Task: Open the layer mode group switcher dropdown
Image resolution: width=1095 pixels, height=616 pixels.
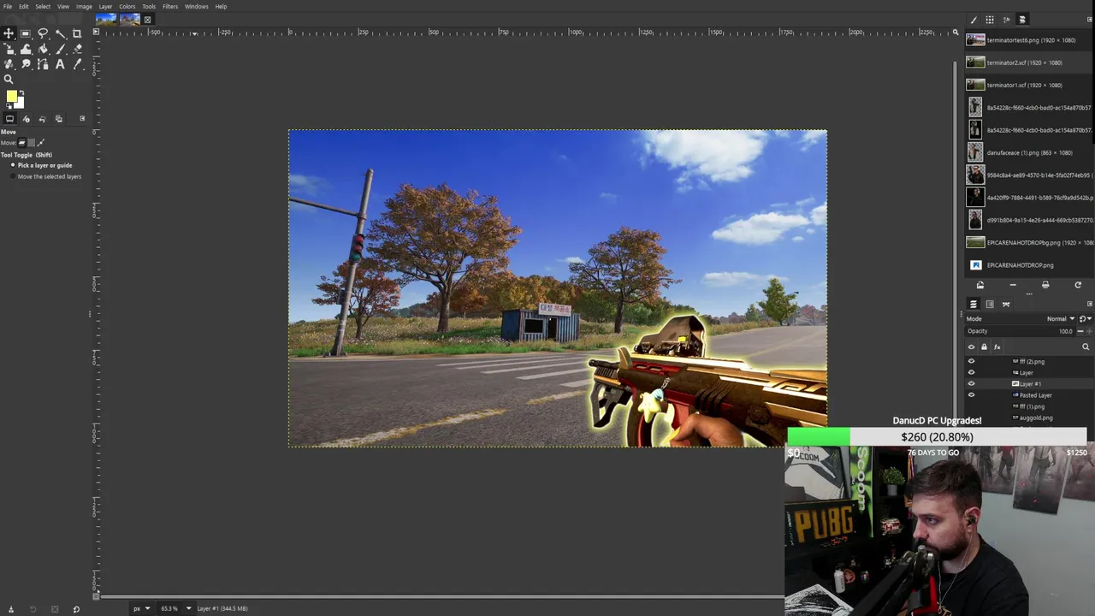Action: (1085, 318)
